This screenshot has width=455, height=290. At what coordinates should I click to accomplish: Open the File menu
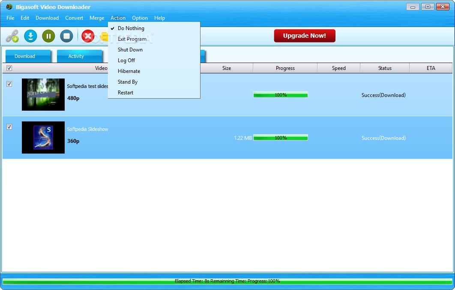pyautogui.click(x=10, y=18)
